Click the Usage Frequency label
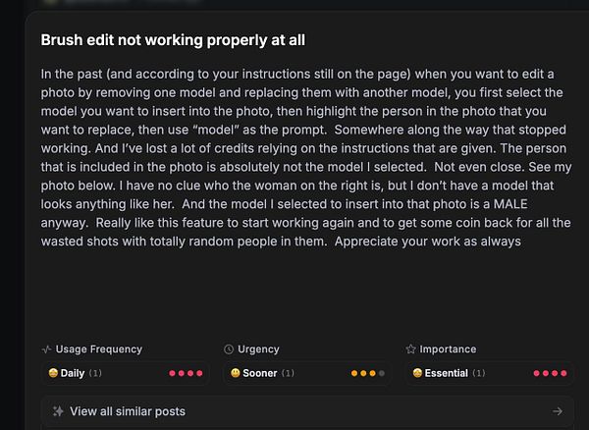 coord(99,349)
